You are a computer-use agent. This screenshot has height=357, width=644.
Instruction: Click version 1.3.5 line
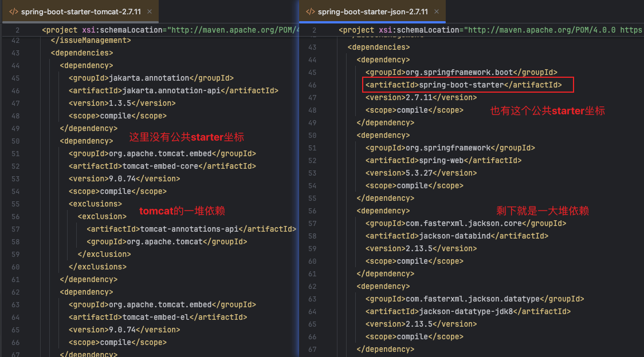pyautogui.click(x=122, y=104)
